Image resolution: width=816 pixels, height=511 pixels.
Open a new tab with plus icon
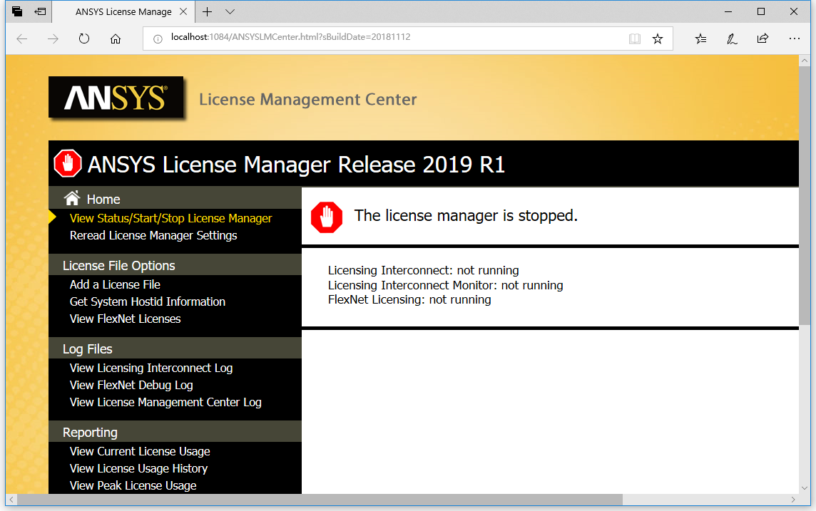point(207,11)
